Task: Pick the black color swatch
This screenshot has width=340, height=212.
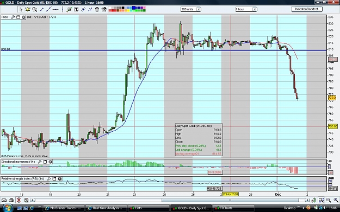Action: click(123, 8)
